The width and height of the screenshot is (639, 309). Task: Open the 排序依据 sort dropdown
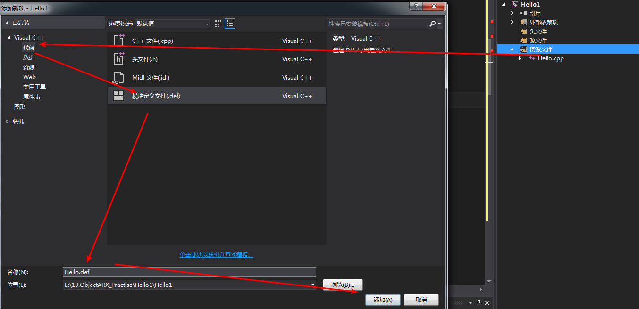207,23
